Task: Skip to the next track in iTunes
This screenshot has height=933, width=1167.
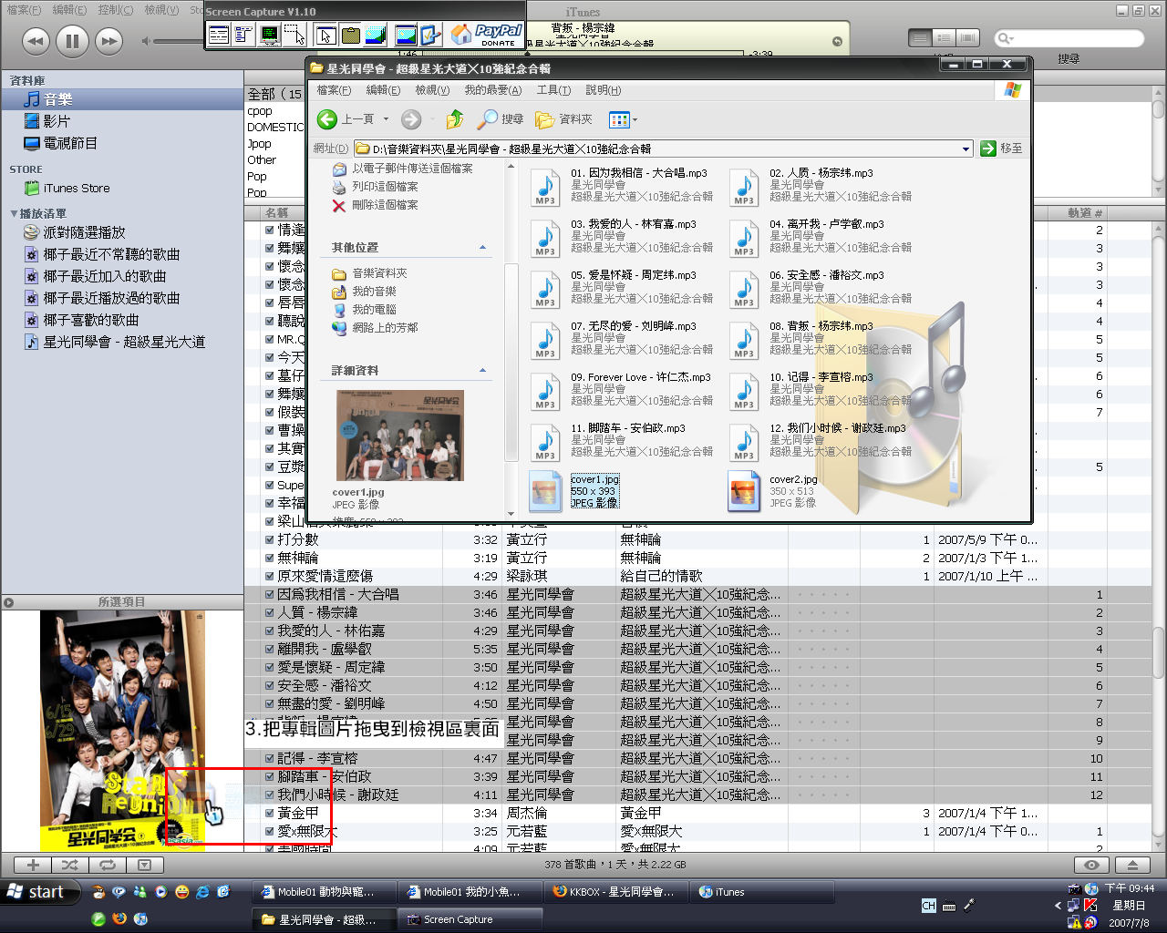Action: 108,41
